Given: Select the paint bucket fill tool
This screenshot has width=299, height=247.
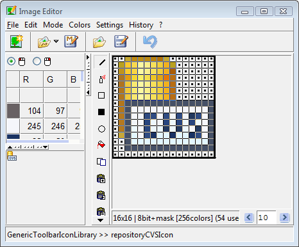Looking at the screenshot, I should [x=101, y=145].
